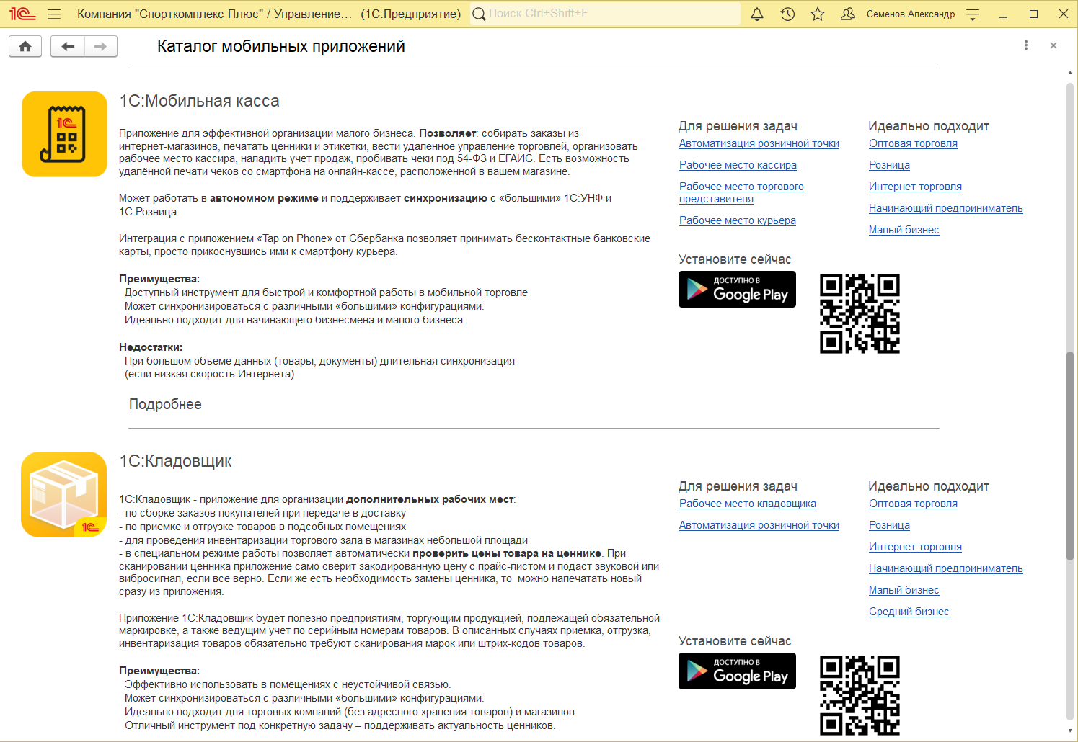Open Средний бизнес link for Кладовщик
This screenshot has width=1078, height=742.
point(909,612)
